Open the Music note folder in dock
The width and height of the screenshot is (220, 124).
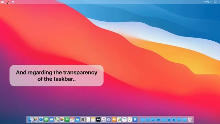[153, 120]
